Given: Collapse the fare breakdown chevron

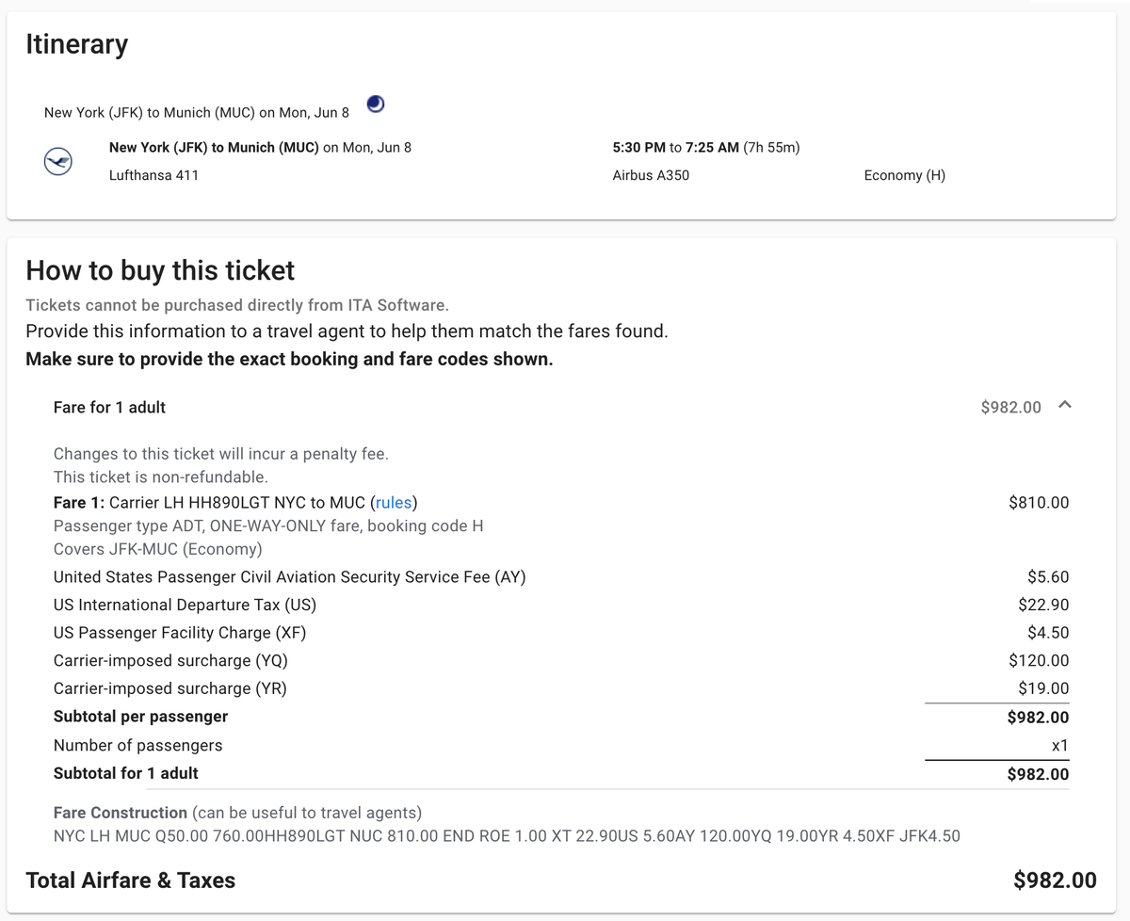Looking at the screenshot, I should point(1065,406).
